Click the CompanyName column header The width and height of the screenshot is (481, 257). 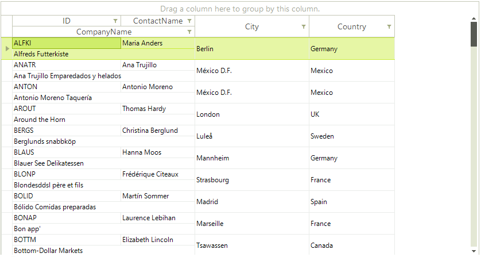click(x=104, y=32)
